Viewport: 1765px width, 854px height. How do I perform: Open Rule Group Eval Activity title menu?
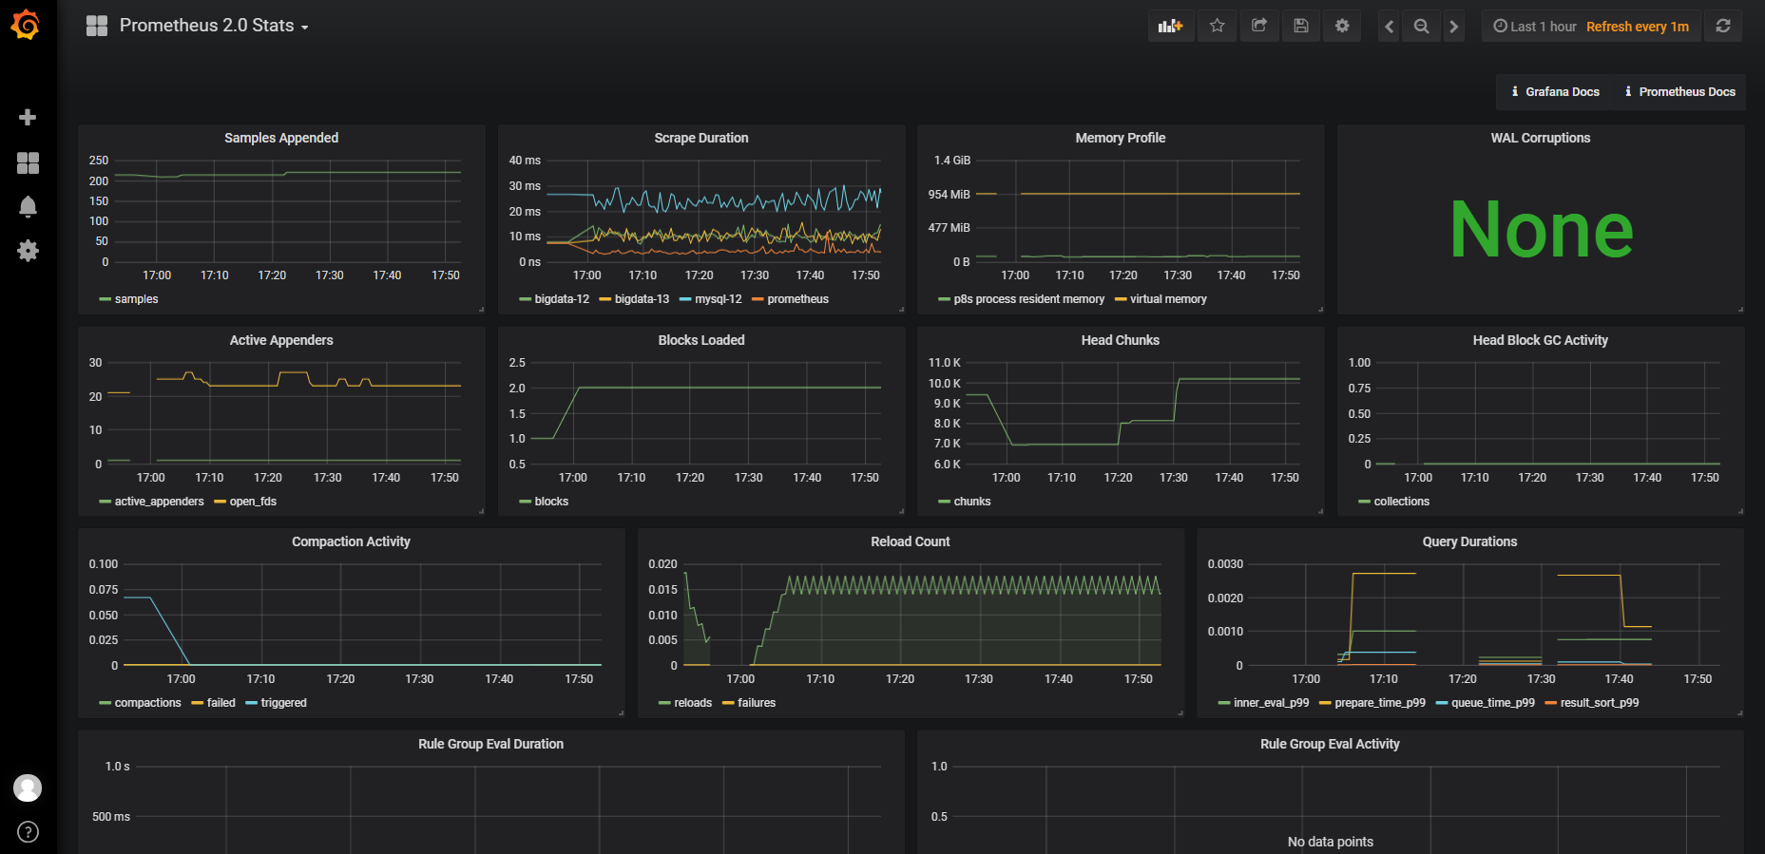pyautogui.click(x=1331, y=744)
